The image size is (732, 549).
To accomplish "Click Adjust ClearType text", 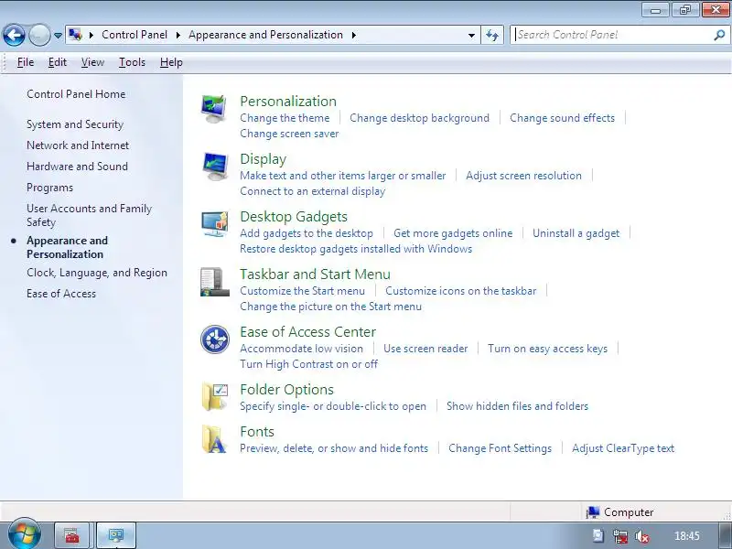I will (x=623, y=448).
